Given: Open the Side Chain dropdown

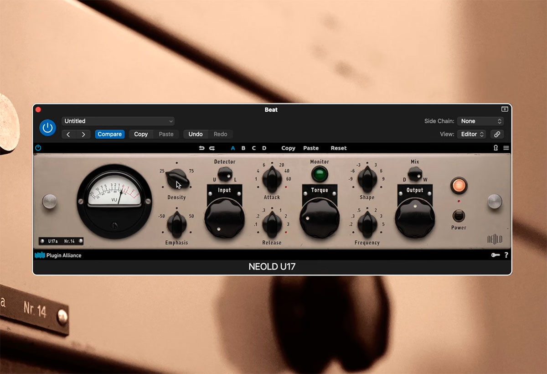Looking at the screenshot, I should coord(480,121).
